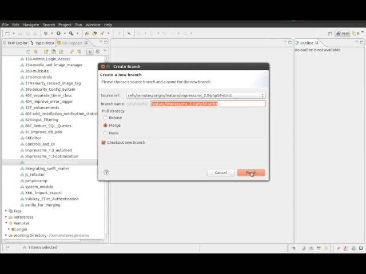Maximize the Git Repositories panel
This screenshot has height=274, width=366.
point(106,42)
